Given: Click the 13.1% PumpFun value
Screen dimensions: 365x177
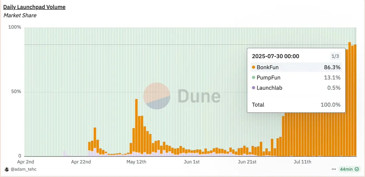Looking at the screenshot, I should click(332, 78).
